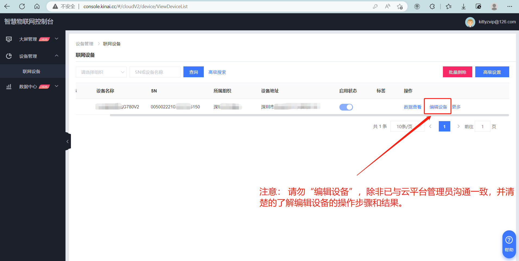Screen dimensions: 519x261
Task: Expand the 大屏管理 menu chevron
Action: [57, 39]
